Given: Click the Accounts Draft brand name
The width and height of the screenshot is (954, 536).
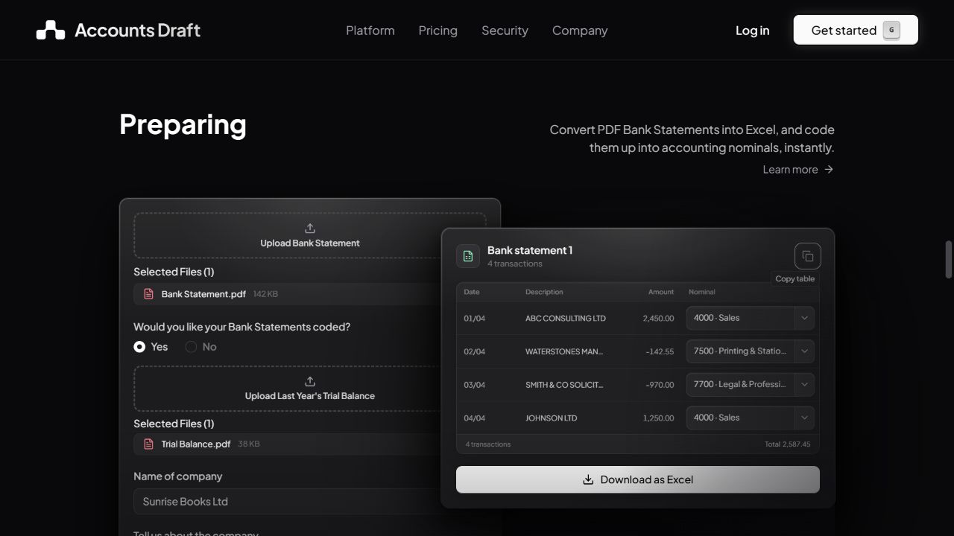Looking at the screenshot, I should tap(137, 31).
